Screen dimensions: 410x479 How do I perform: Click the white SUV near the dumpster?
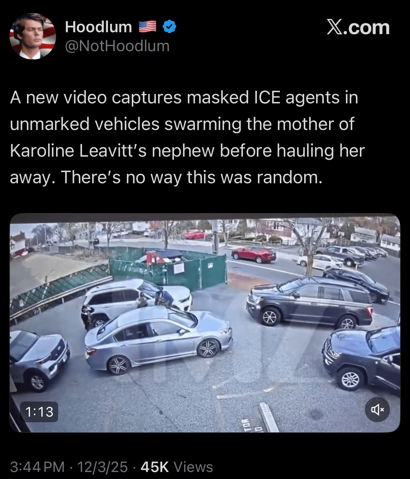point(137,300)
